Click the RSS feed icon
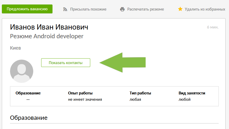The height and width of the screenshot is (129, 229). [65, 9]
